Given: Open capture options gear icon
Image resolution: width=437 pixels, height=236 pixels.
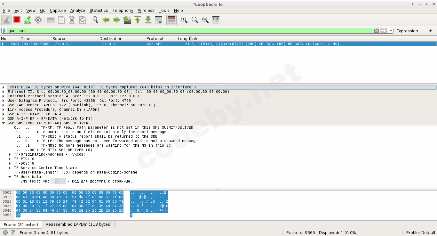Looking at the screenshot, I should (x=38, y=20).
